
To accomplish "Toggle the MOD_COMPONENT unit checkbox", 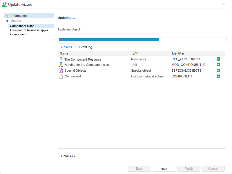I will 218,65.
